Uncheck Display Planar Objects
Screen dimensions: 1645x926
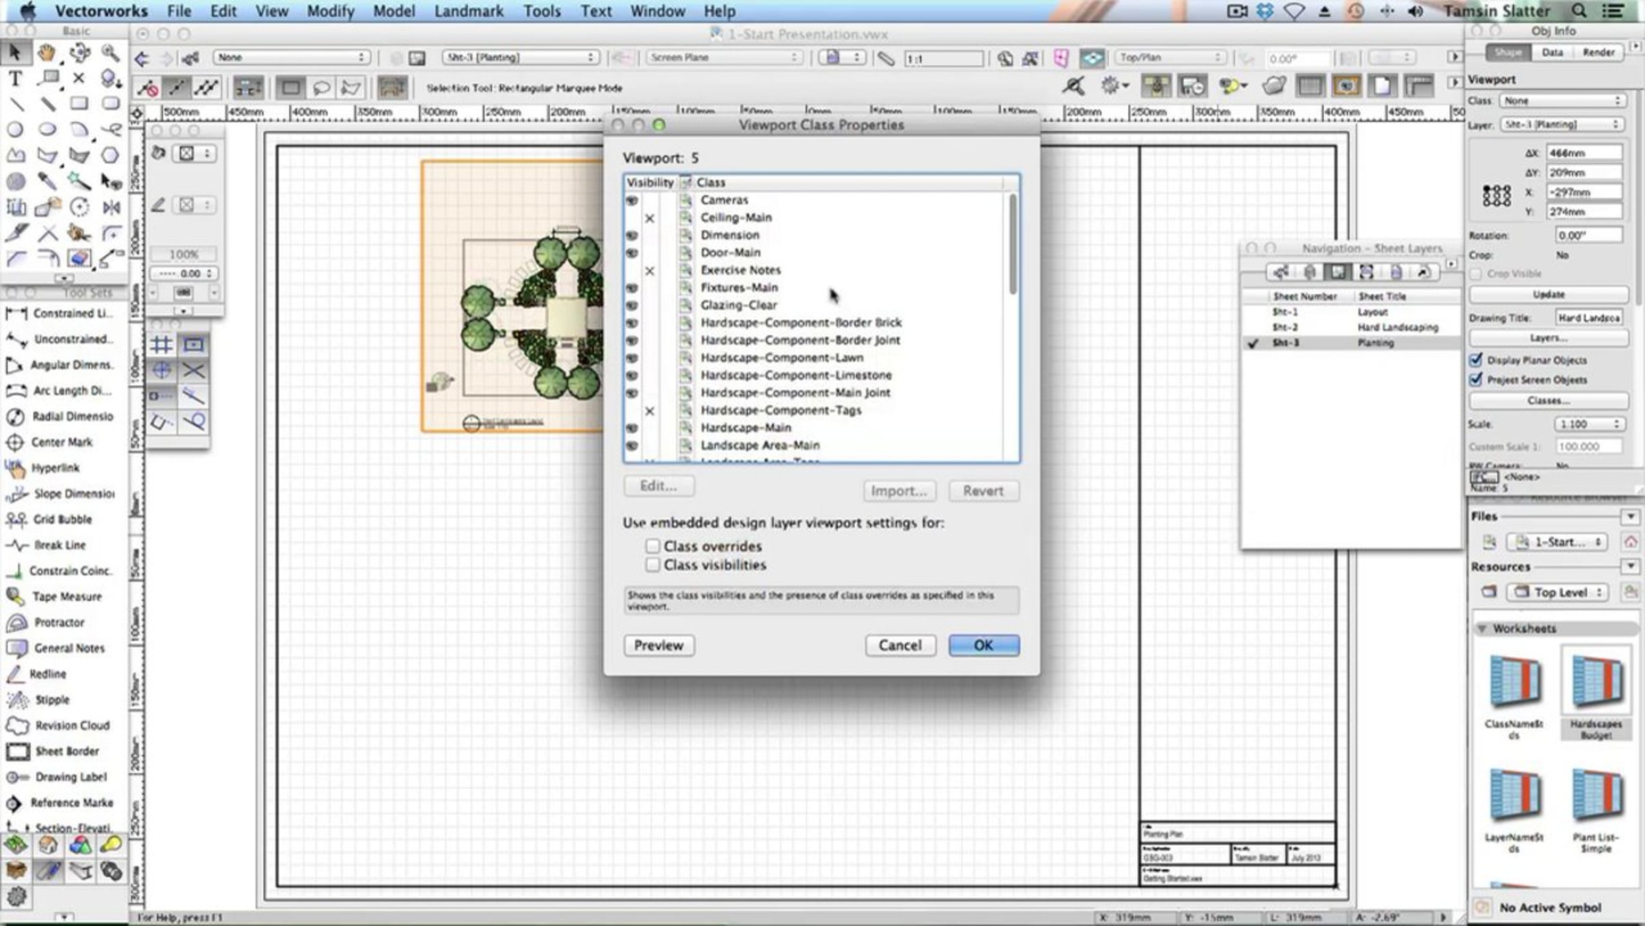1476,360
